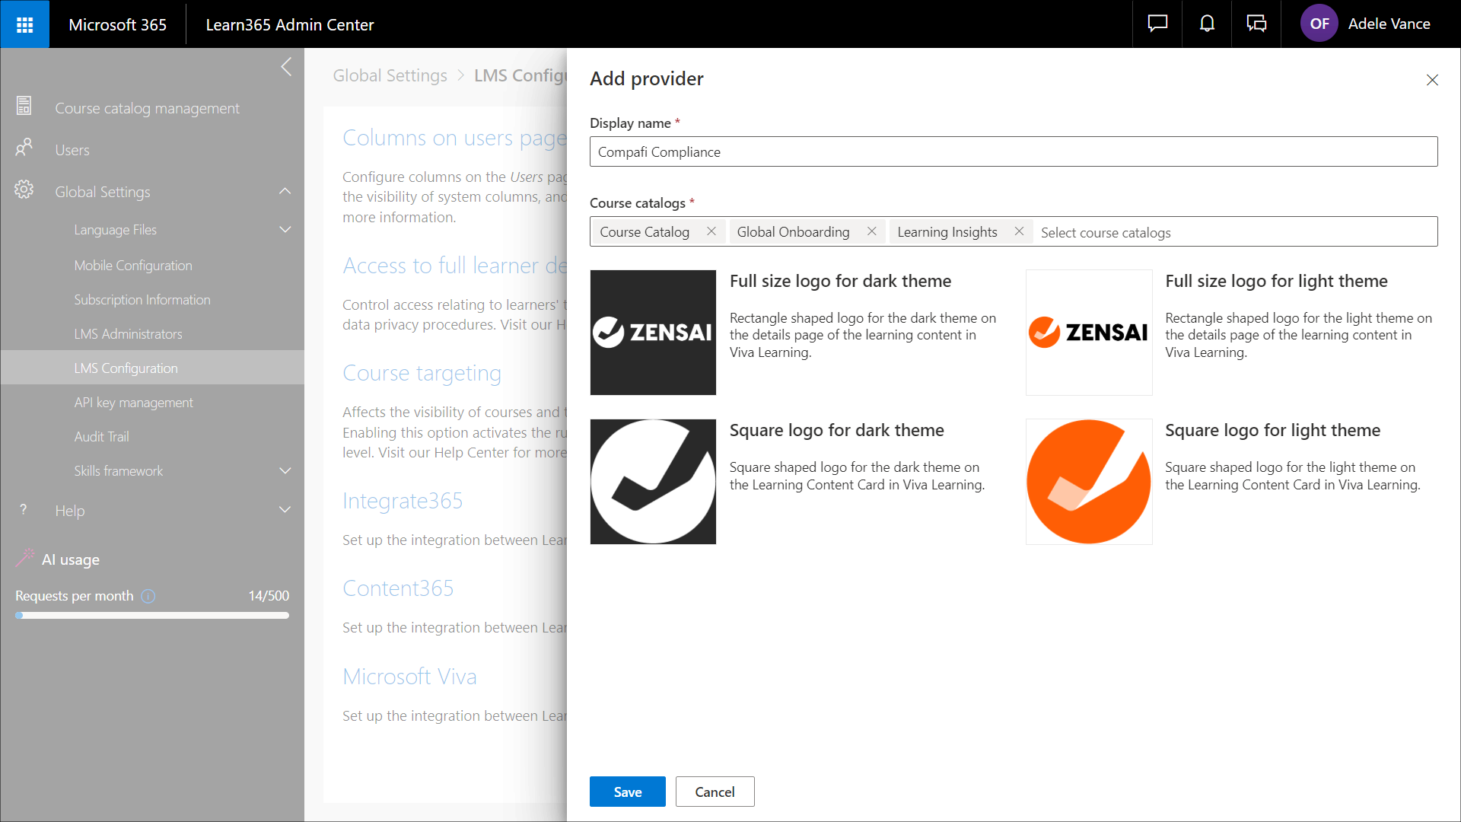Screen dimensions: 1461x822
Task: Remove the Learning Insights tag
Action: point(1019,231)
